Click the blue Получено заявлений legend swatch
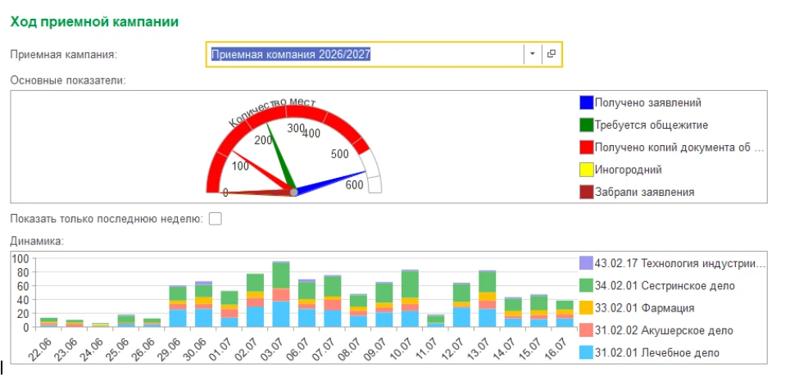 click(586, 102)
